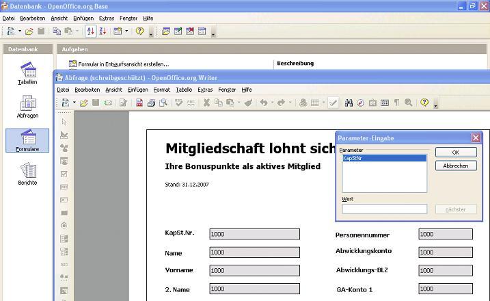Select the check box control in form toolbar
490x301 pixels.
[64, 174]
